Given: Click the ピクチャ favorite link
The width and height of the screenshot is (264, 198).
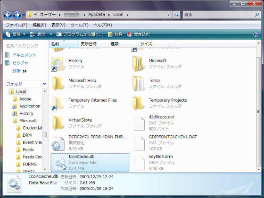Looking at the screenshot, I should [x=20, y=63].
